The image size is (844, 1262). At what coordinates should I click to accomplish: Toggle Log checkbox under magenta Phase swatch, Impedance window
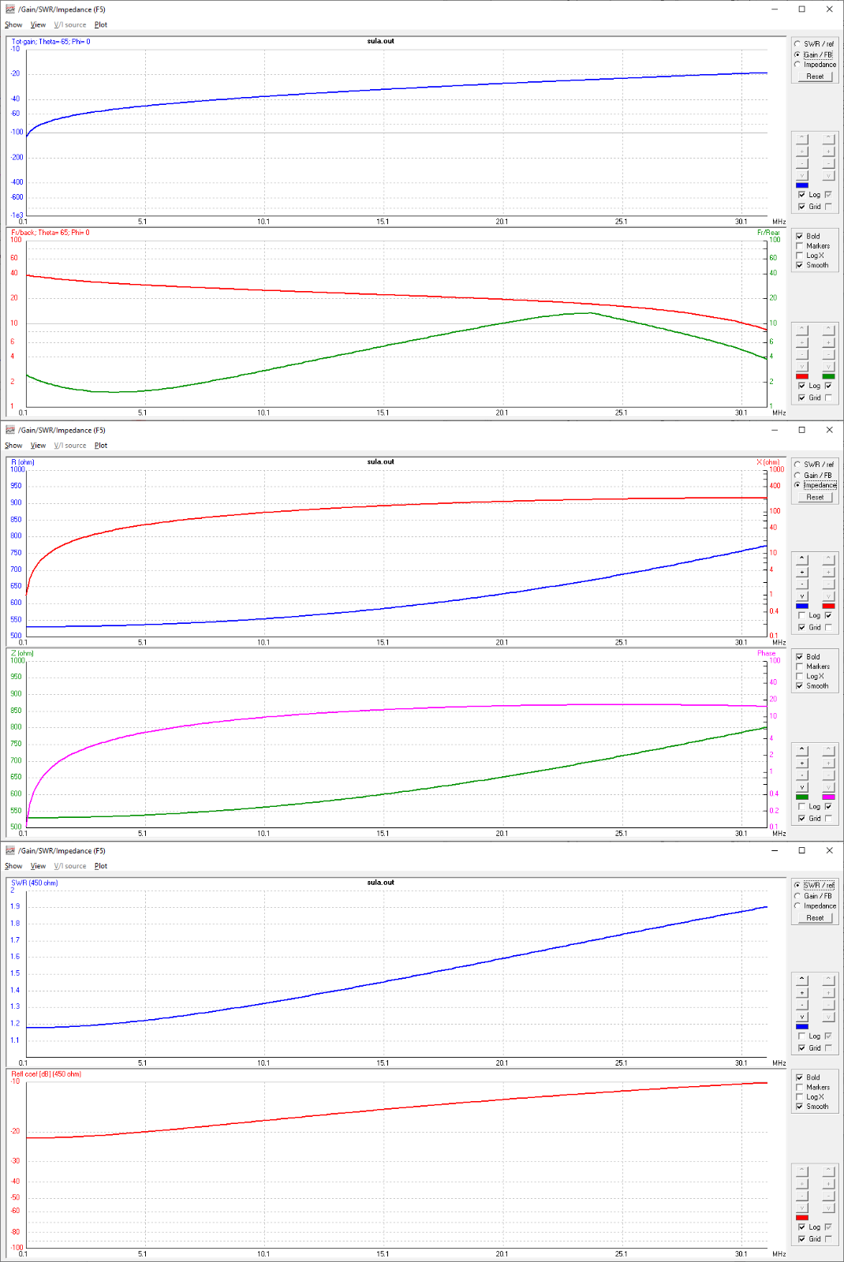pos(828,806)
